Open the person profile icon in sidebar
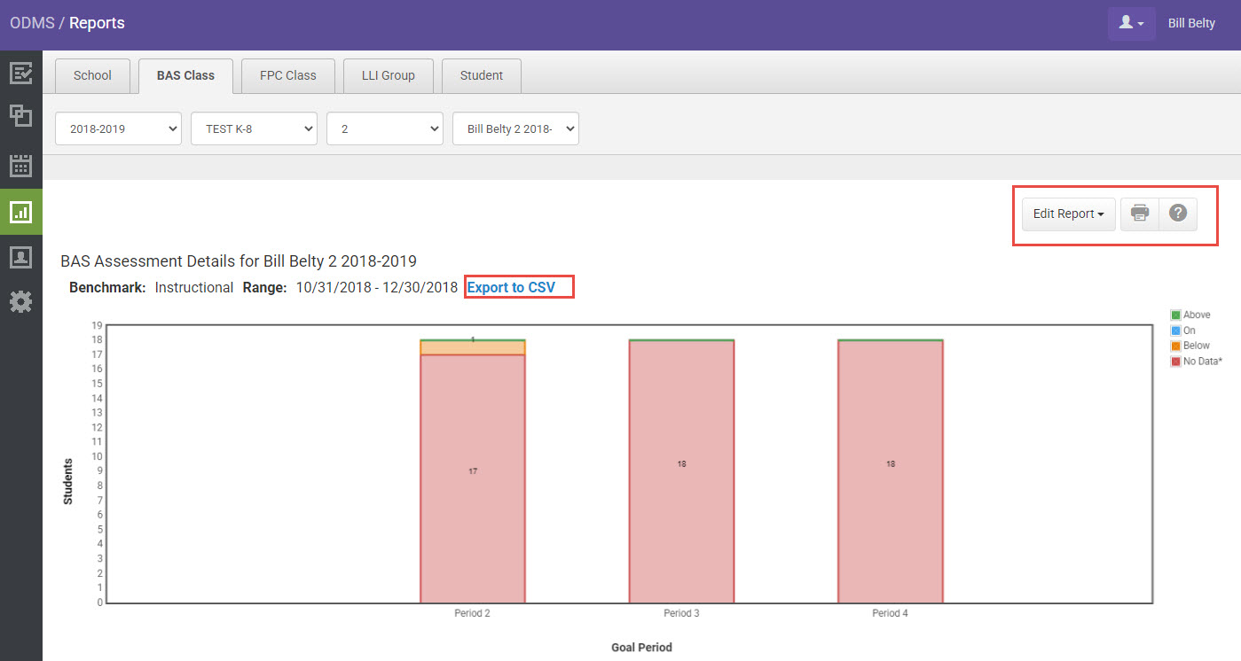 point(20,257)
